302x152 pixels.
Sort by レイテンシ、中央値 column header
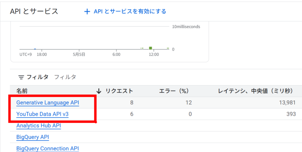click(256, 91)
